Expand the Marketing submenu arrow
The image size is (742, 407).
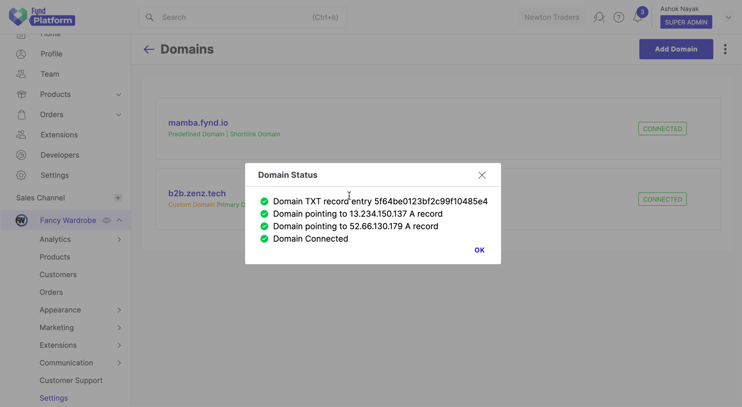tap(119, 328)
